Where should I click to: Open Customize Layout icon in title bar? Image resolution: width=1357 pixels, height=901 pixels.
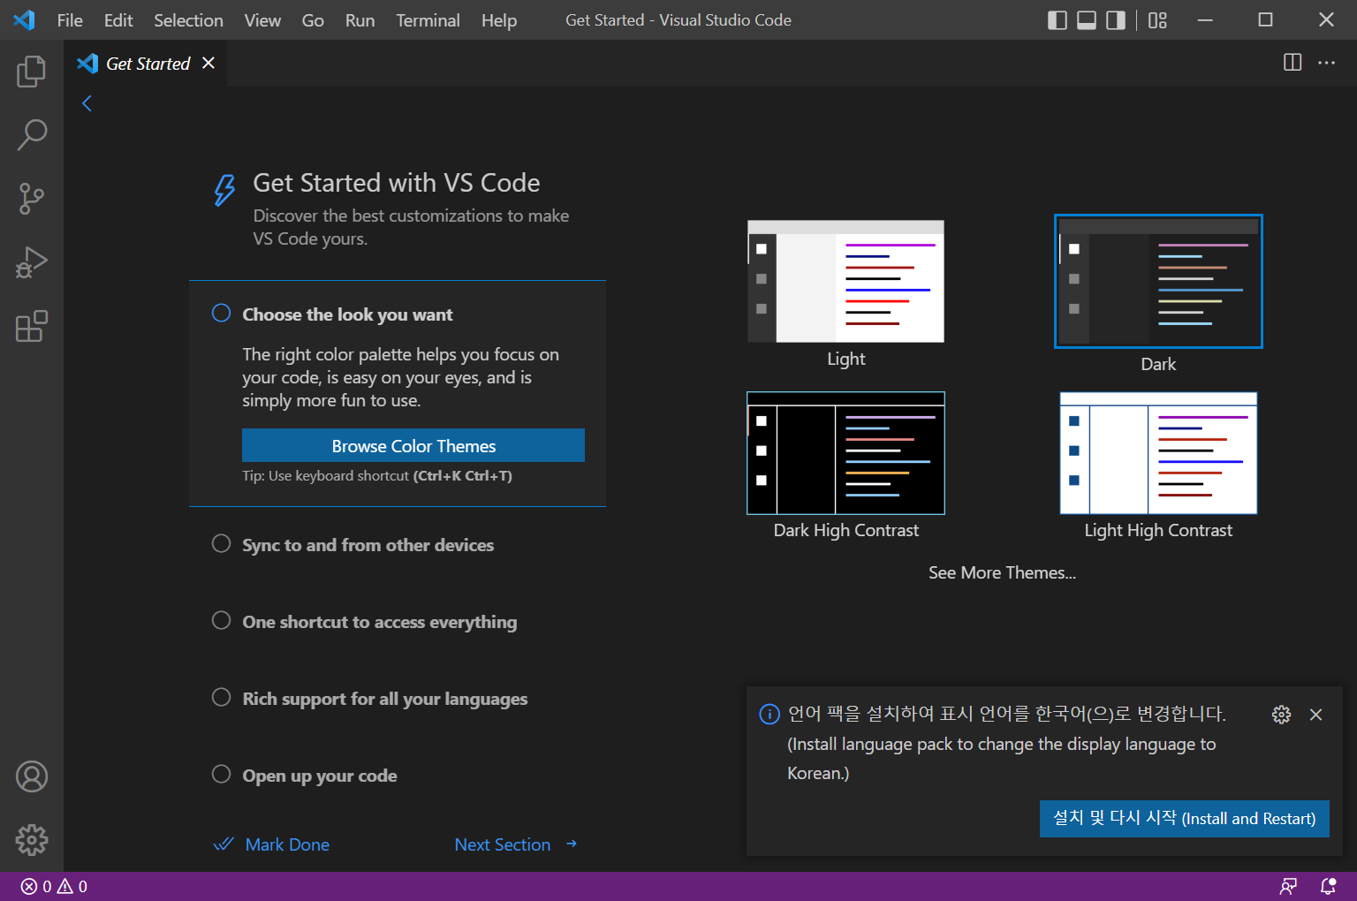(1157, 19)
